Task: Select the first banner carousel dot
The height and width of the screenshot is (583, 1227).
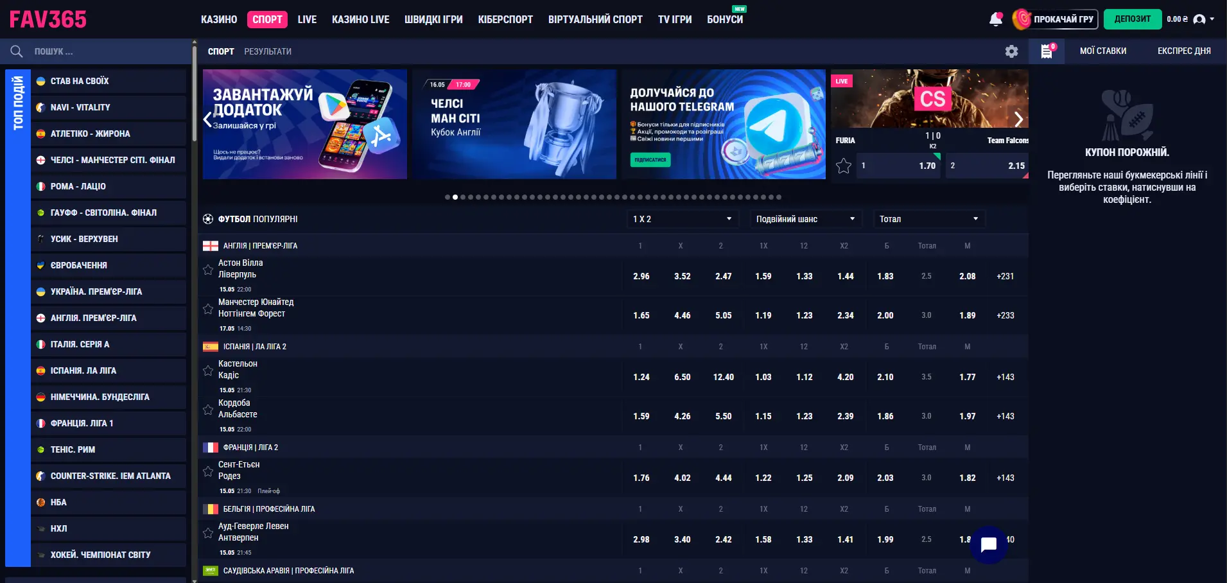Action: [448, 197]
